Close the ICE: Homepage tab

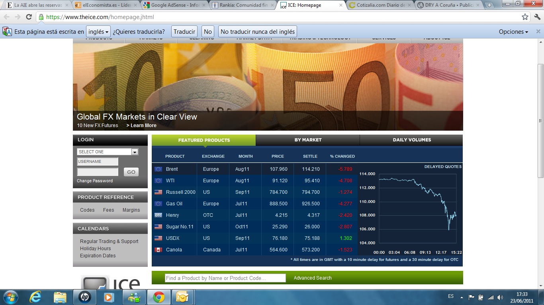coord(341,5)
